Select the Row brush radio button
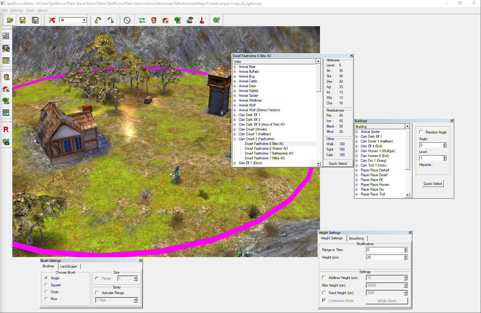 click(x=46, y=299)
